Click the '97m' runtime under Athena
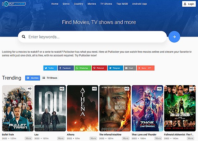The width and height of the screenshot is (198, 141). tap(77, 138)
